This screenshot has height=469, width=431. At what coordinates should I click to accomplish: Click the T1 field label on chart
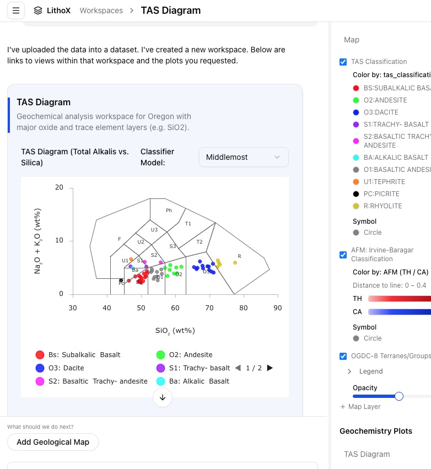click(x=188, y=224)
